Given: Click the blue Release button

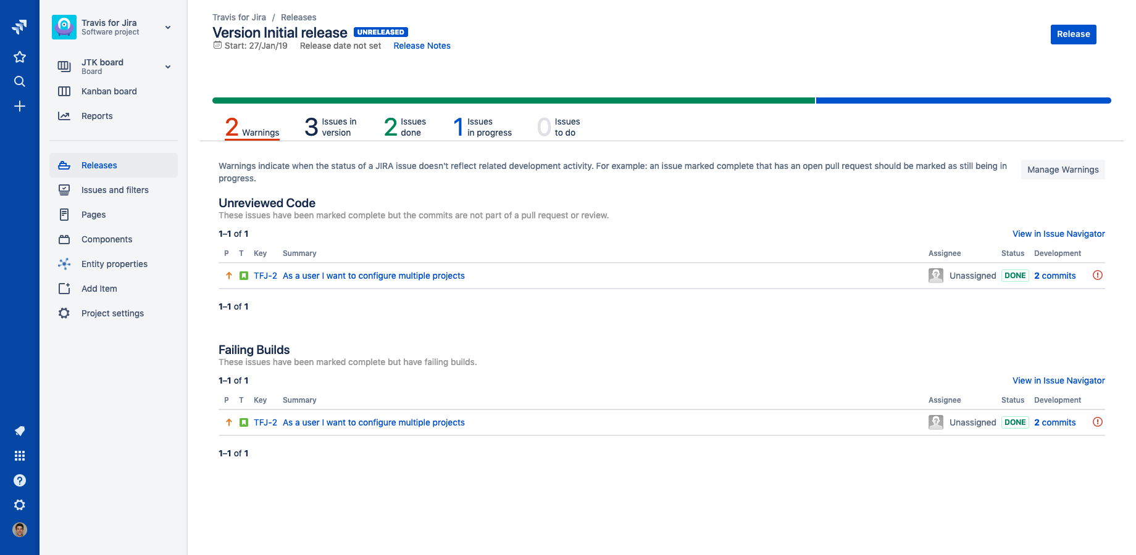Looking at the screenshot, I should tap(1073, 35).
